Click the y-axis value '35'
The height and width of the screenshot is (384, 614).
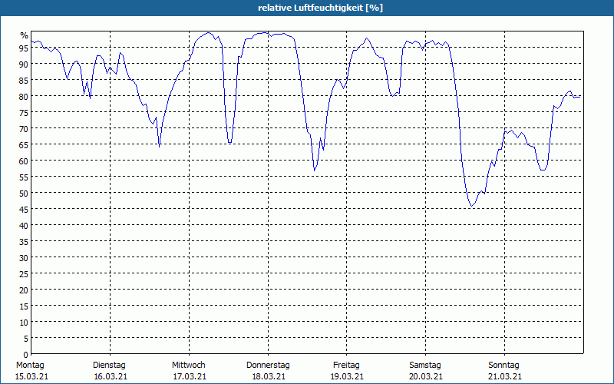tap(24, 241)
